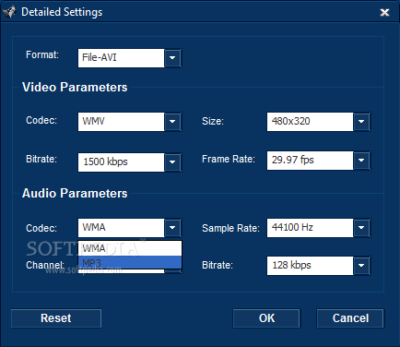Expand the video Bitrate dropdown arrow
400x347 pixels.
click(x=172, y=162)
